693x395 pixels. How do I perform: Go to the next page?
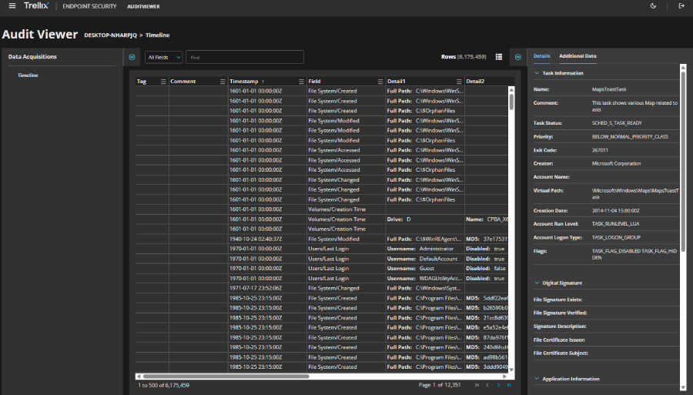pos(498,385)
